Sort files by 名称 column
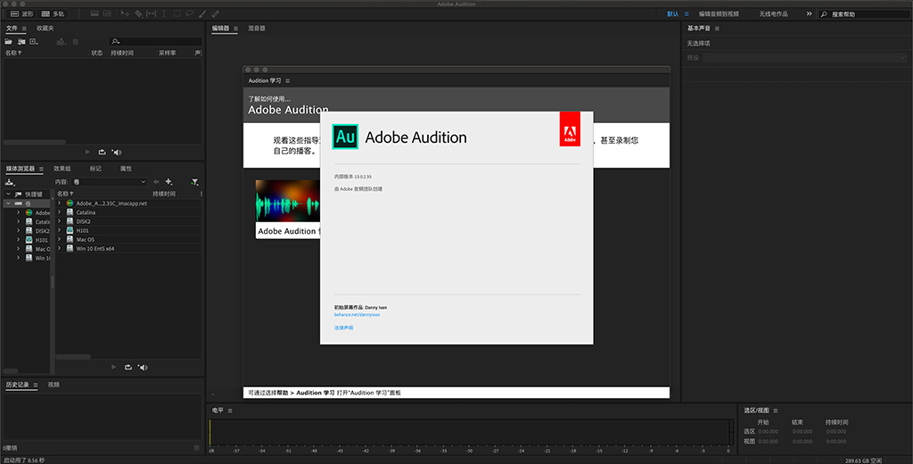Screen dimensions: 913x464 [12, 53]
